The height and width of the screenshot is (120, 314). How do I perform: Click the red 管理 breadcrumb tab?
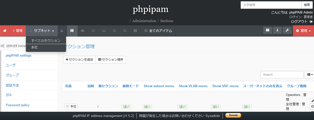click(18, 31)
